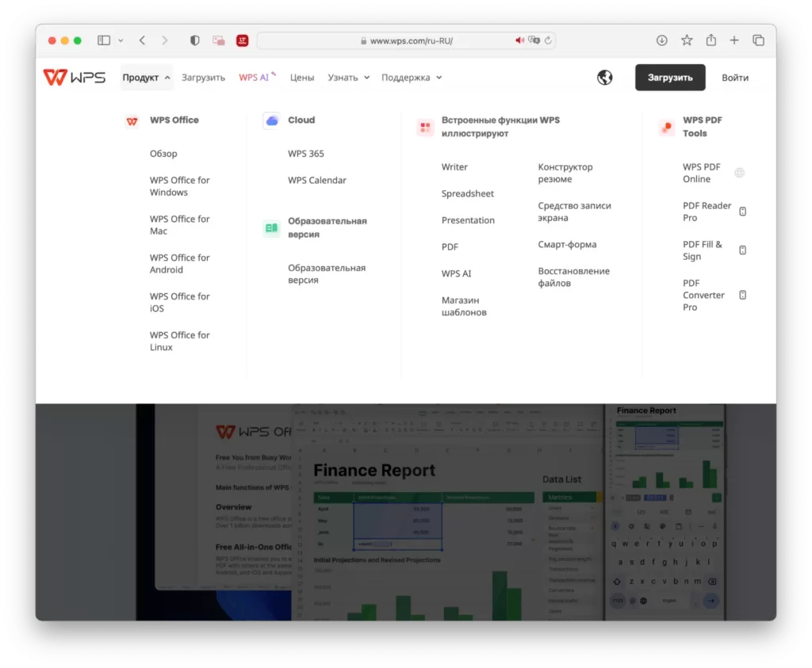Viewport: 812px width, 668px height.
Task: Reload the current page
Action: [548, 40]
